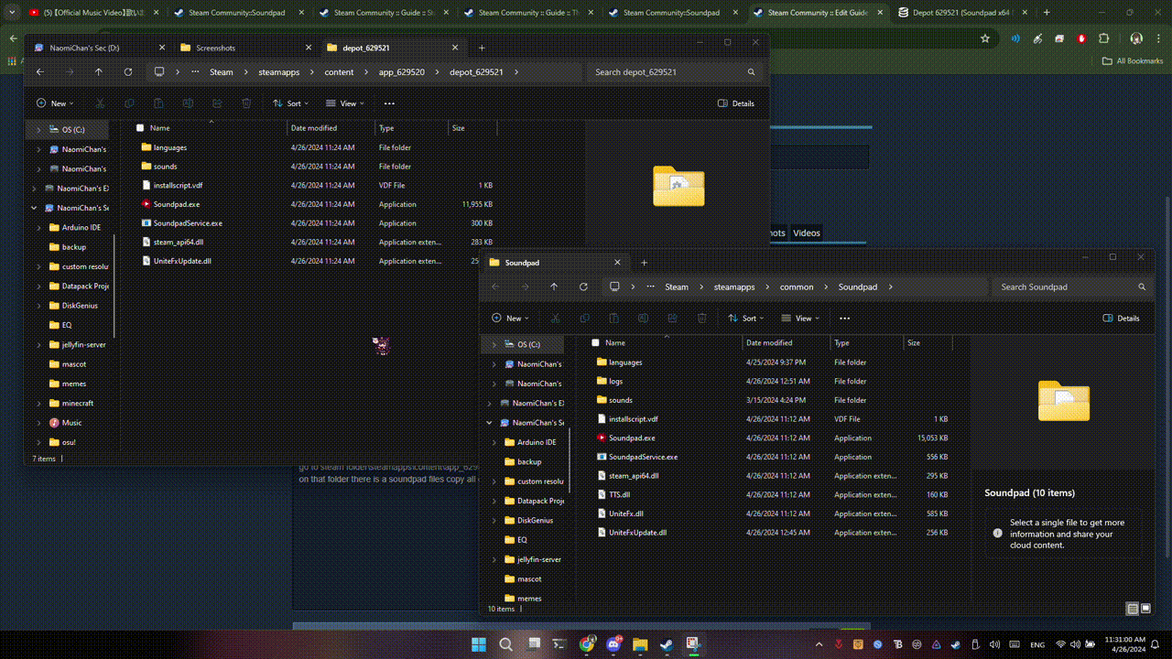
Task: Open Chrome tab search arrow
Action: click(x=13, y=13)
